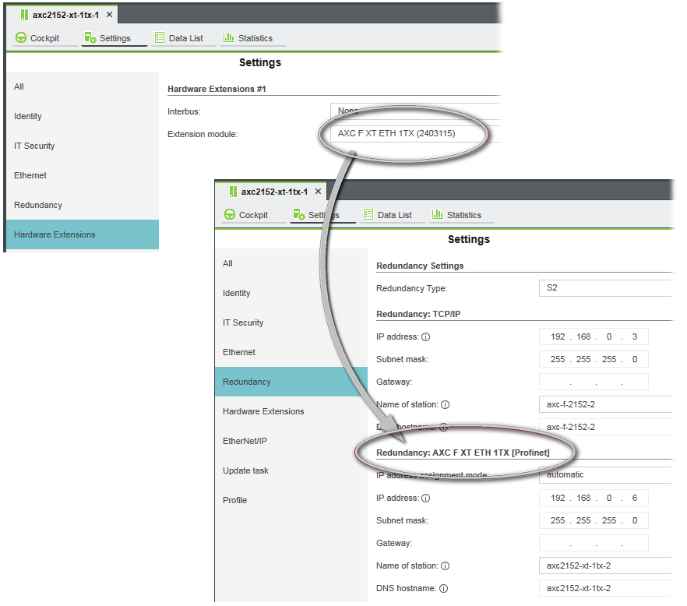Click the Profinet IP address field 192.168.0.6
The height and width of the screenshot is (606, 687).
594,499
